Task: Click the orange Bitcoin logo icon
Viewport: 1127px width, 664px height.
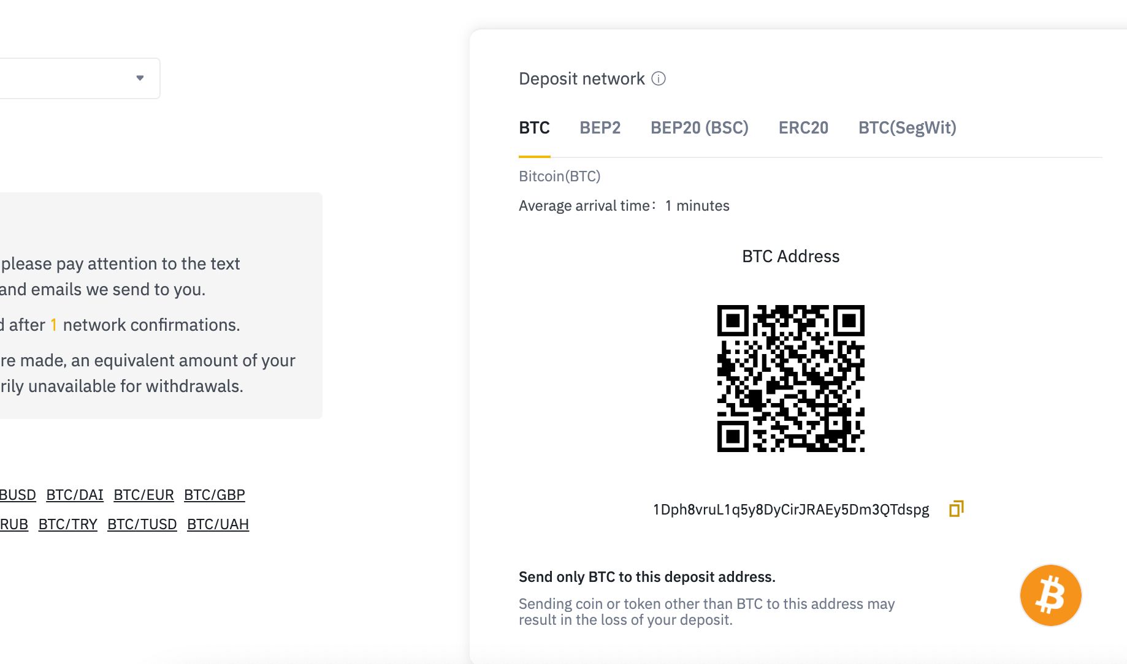Action: click(1050, 595)
